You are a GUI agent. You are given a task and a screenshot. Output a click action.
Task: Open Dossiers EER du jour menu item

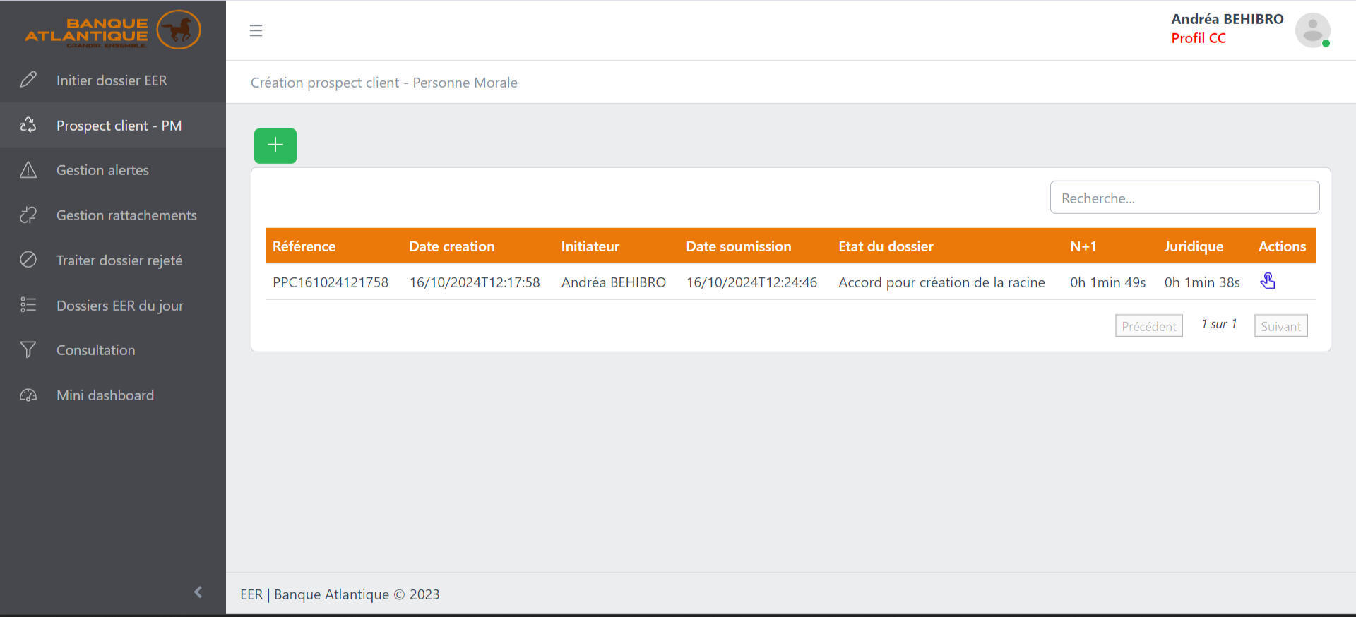(119, 306)
